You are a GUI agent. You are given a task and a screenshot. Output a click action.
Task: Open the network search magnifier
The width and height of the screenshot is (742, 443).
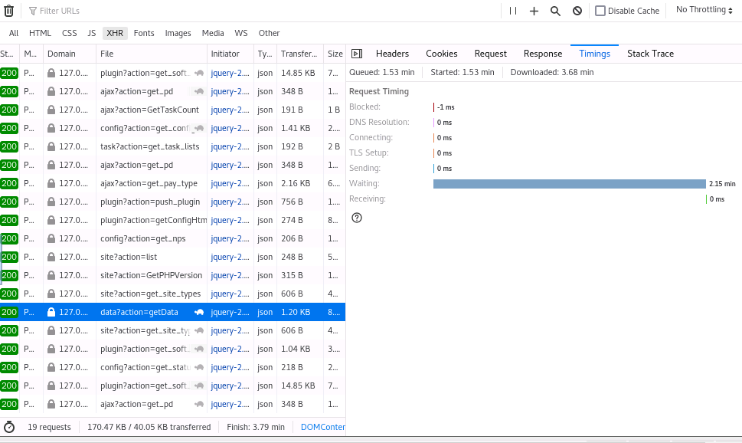(555, 11)
